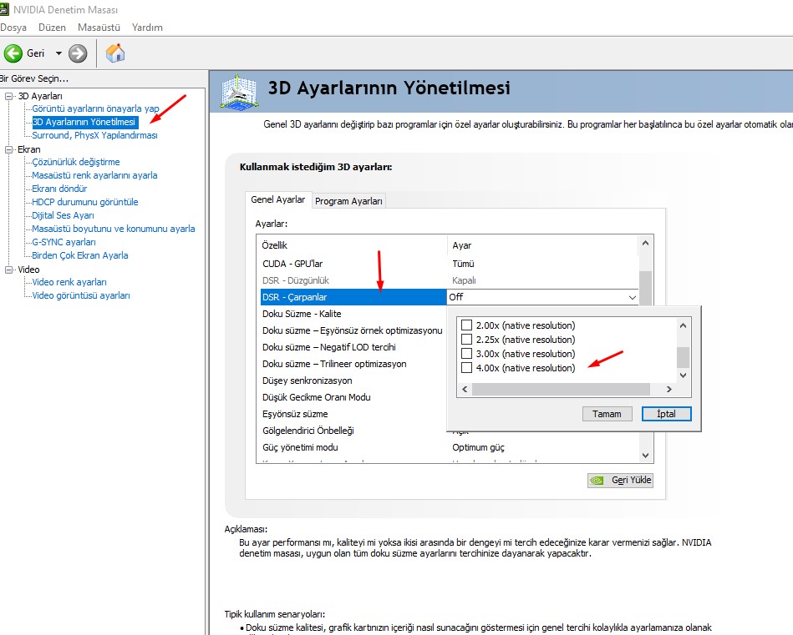Click DSR popup scroll up arrow
Viewport: 793px width, 635px height.
(684, 325)
